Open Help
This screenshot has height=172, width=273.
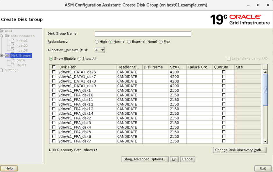click(x=9, y=168)
